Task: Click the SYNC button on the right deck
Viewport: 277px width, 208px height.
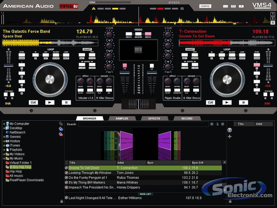Action: point(257,55)
